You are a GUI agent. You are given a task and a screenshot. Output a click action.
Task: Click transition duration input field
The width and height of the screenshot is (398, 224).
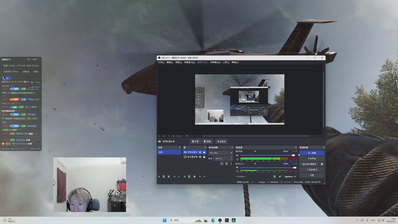(x=222, y=158)
